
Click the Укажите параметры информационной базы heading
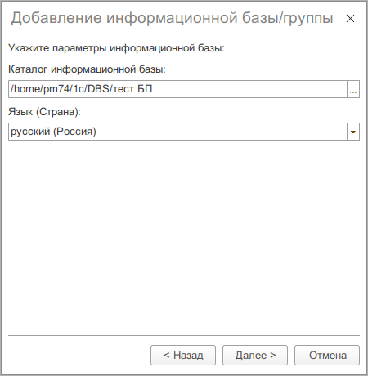pos(116,48)
